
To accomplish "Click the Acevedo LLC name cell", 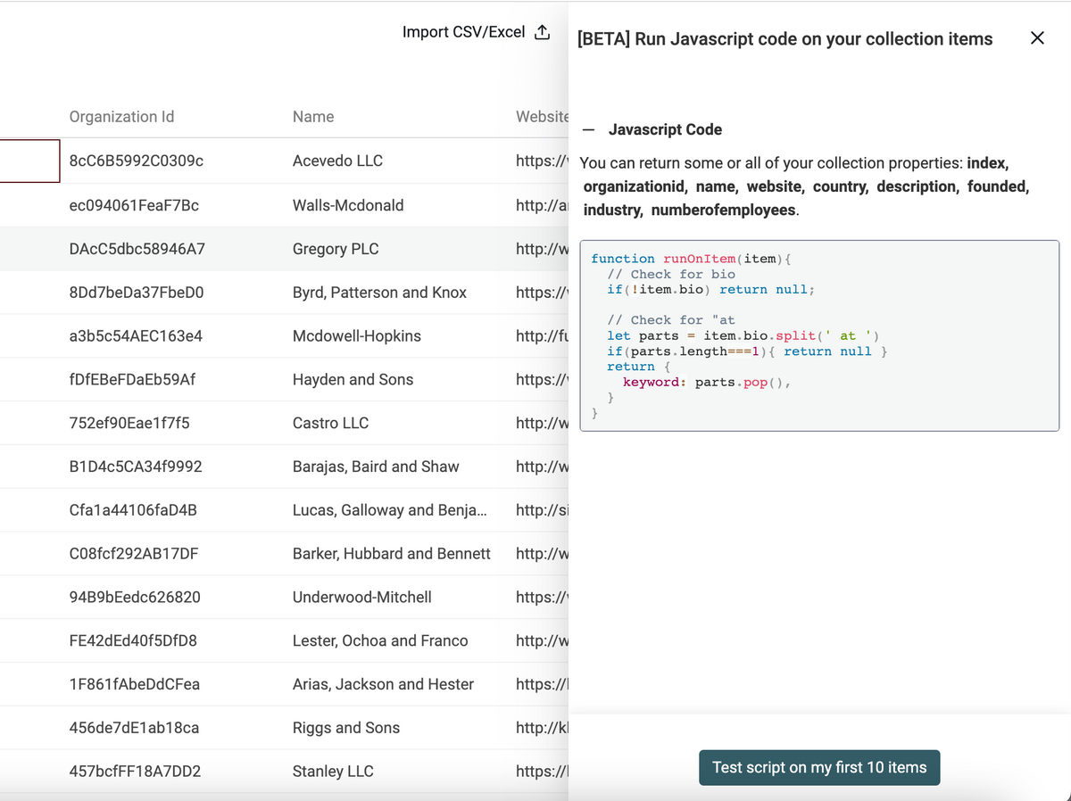I will [x=337, y=161].
